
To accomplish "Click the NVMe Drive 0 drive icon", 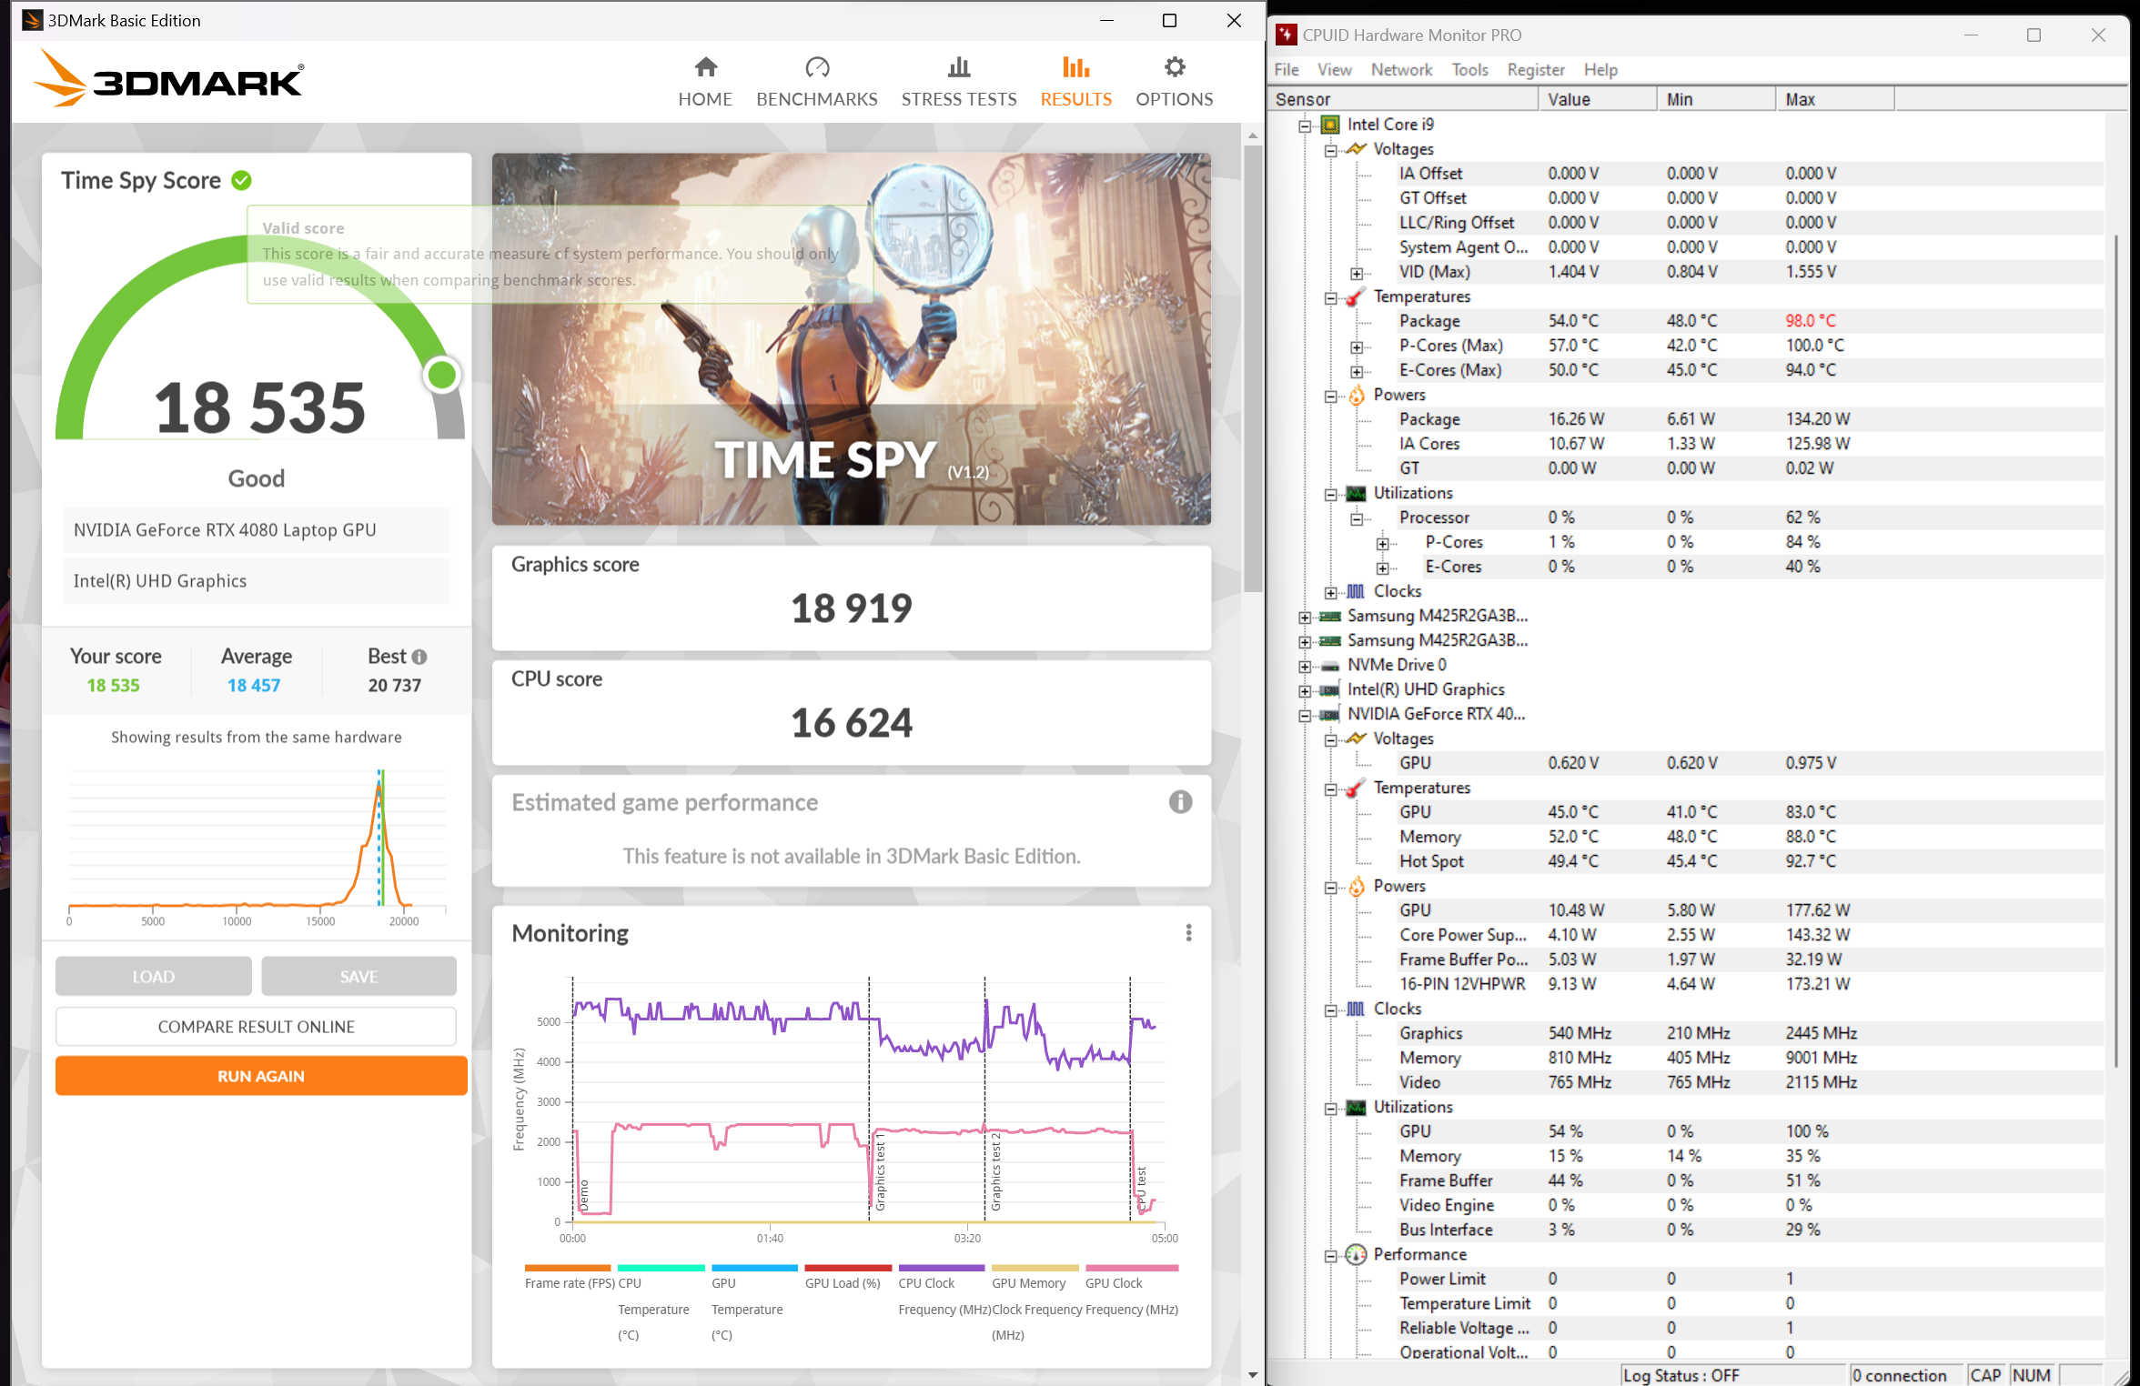I will pyautogui.click(x=1329, y=666).
